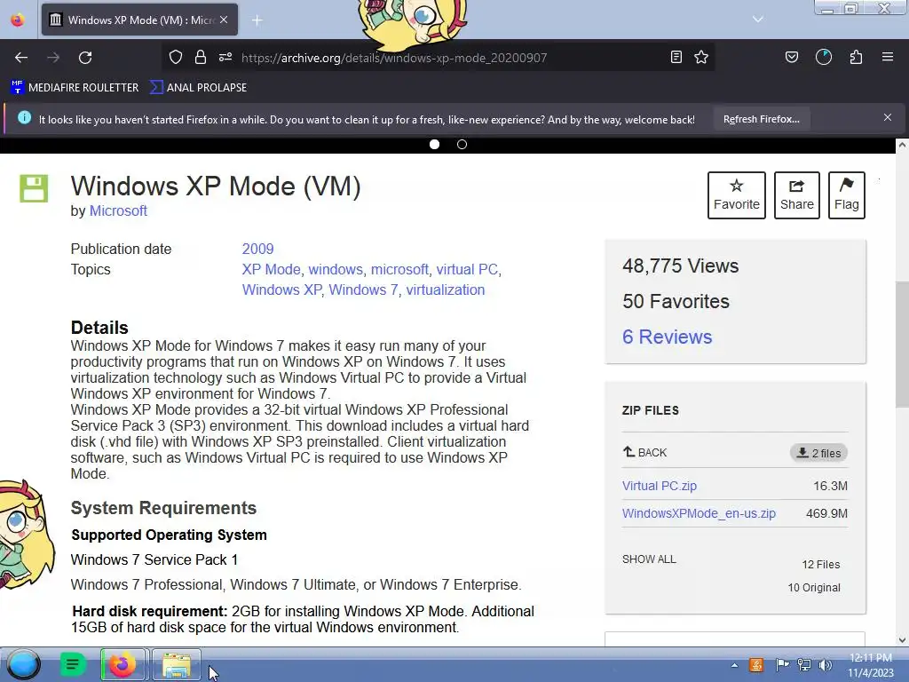Open the Firefox account icon
The height and width of the screenshot is (682, 909).
[824, 57]
